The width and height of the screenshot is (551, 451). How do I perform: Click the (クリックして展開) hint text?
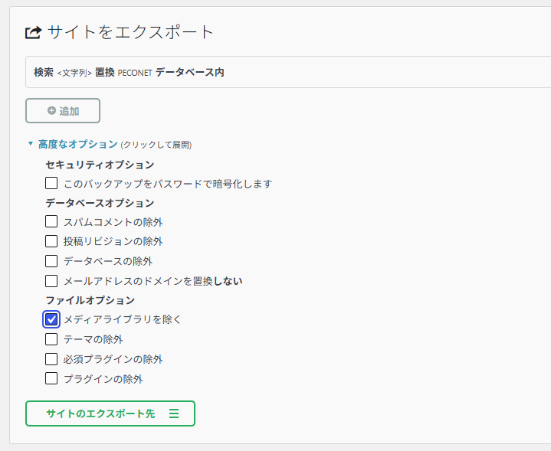[156, 145]
